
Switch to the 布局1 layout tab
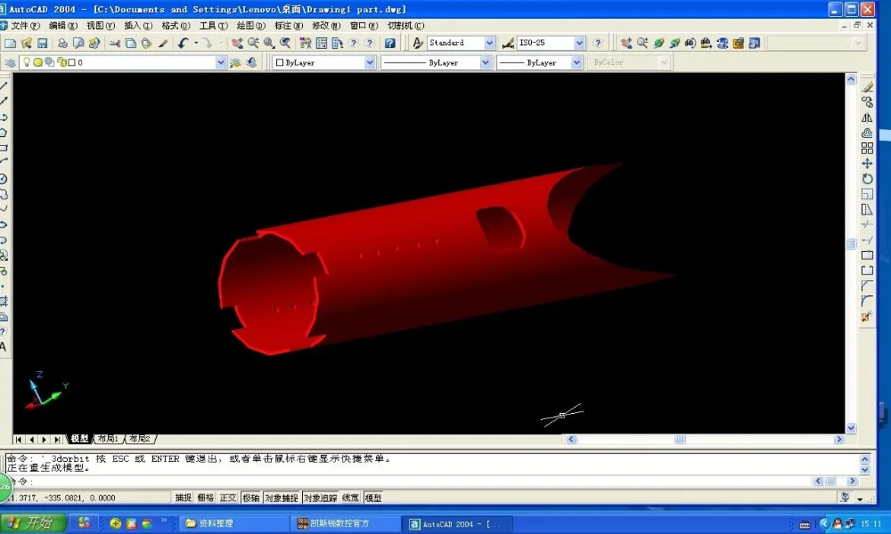(x=108, y=439)
